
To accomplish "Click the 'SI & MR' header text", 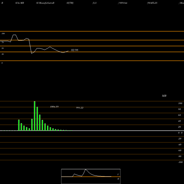I will [x=20, y=3].
